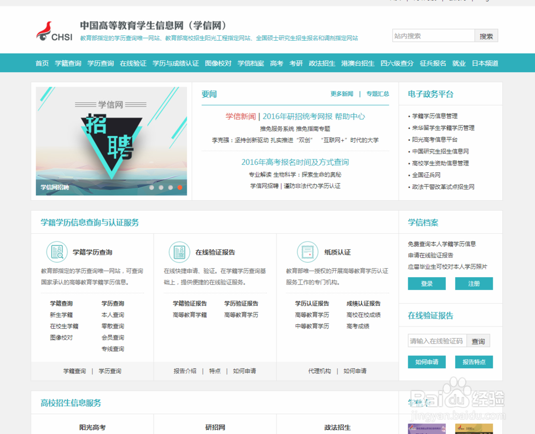Select the first carousel dot

[151, 187]
